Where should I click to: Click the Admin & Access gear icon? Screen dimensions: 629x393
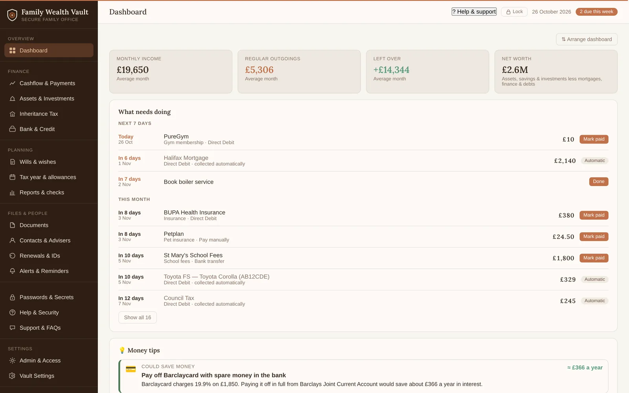tap(12, 361)
